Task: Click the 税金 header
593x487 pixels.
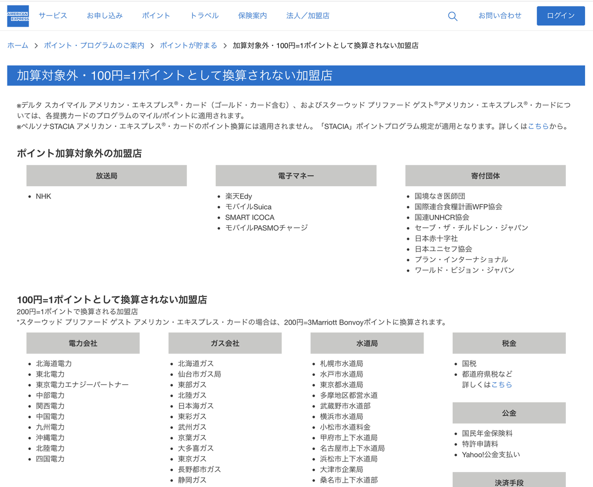Action: click(x=509, y=343)
